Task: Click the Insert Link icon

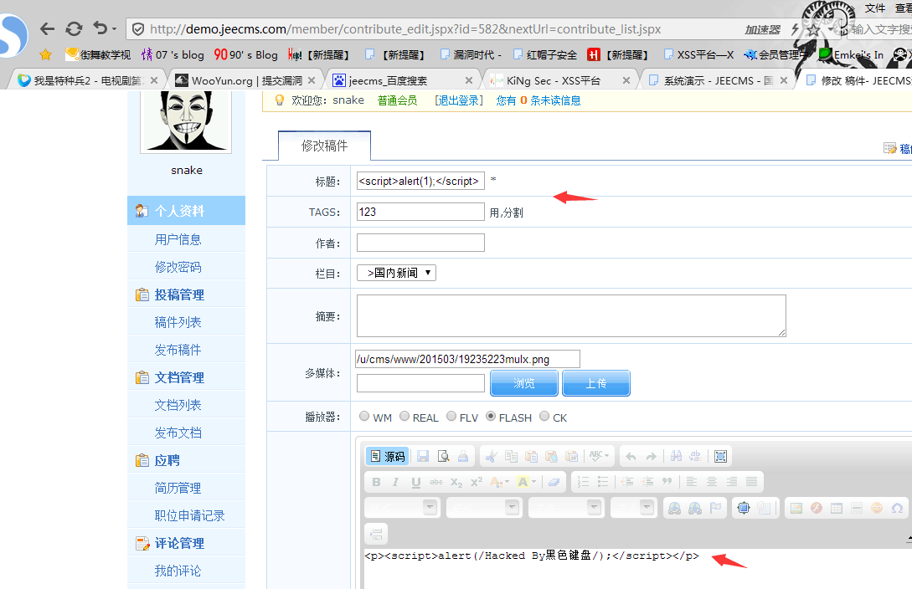Action: point(675,508)
